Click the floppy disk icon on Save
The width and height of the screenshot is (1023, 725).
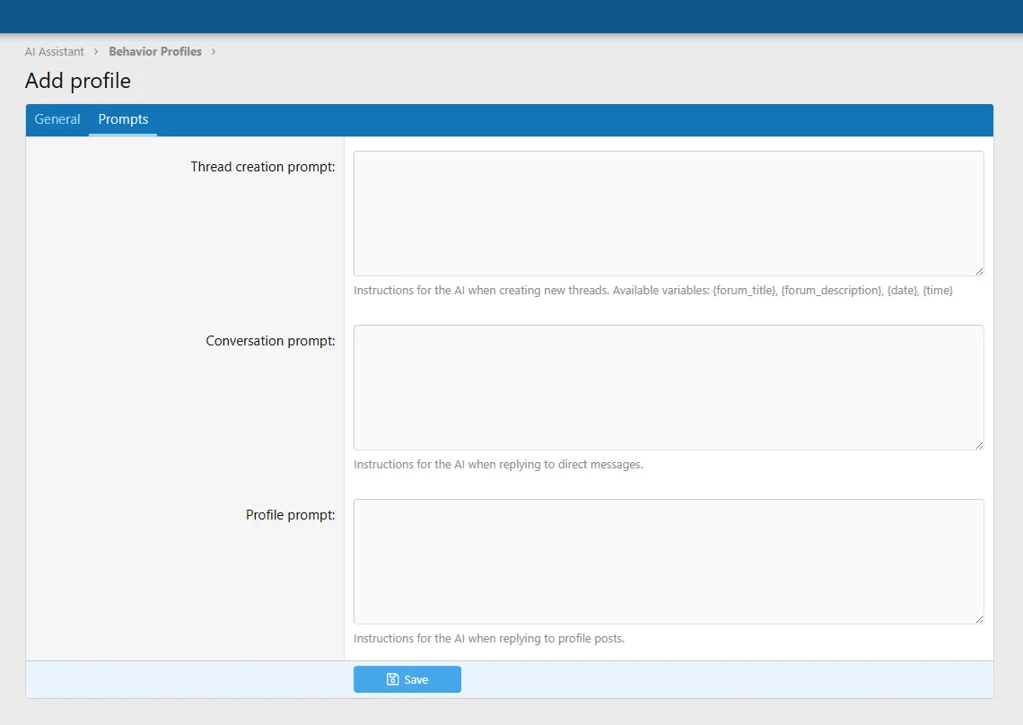(392, 679)
